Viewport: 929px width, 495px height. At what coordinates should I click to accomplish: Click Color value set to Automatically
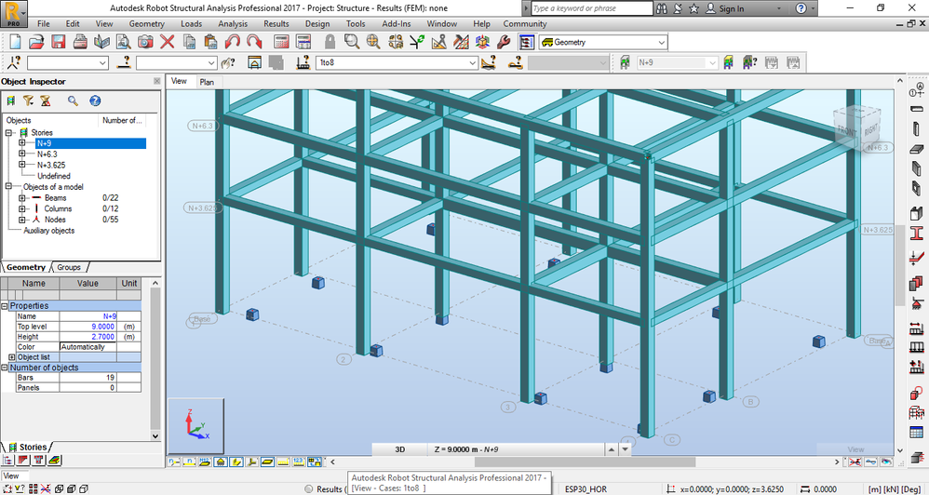(88, 347)
